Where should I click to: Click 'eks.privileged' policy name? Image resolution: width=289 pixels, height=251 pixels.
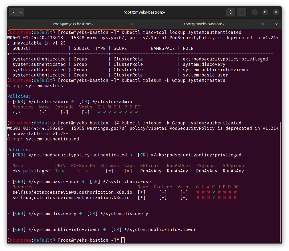[31, 171]
